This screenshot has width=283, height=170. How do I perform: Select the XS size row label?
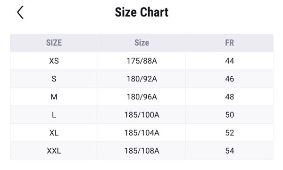(x=54, y=61)
